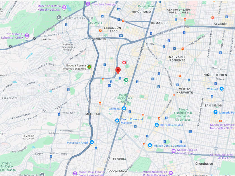Select the FLORIDA neighborhood label

pos(120,159)
